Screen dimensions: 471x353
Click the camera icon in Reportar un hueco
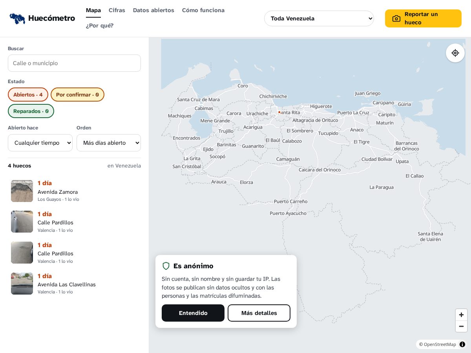(x=396, y=18)
